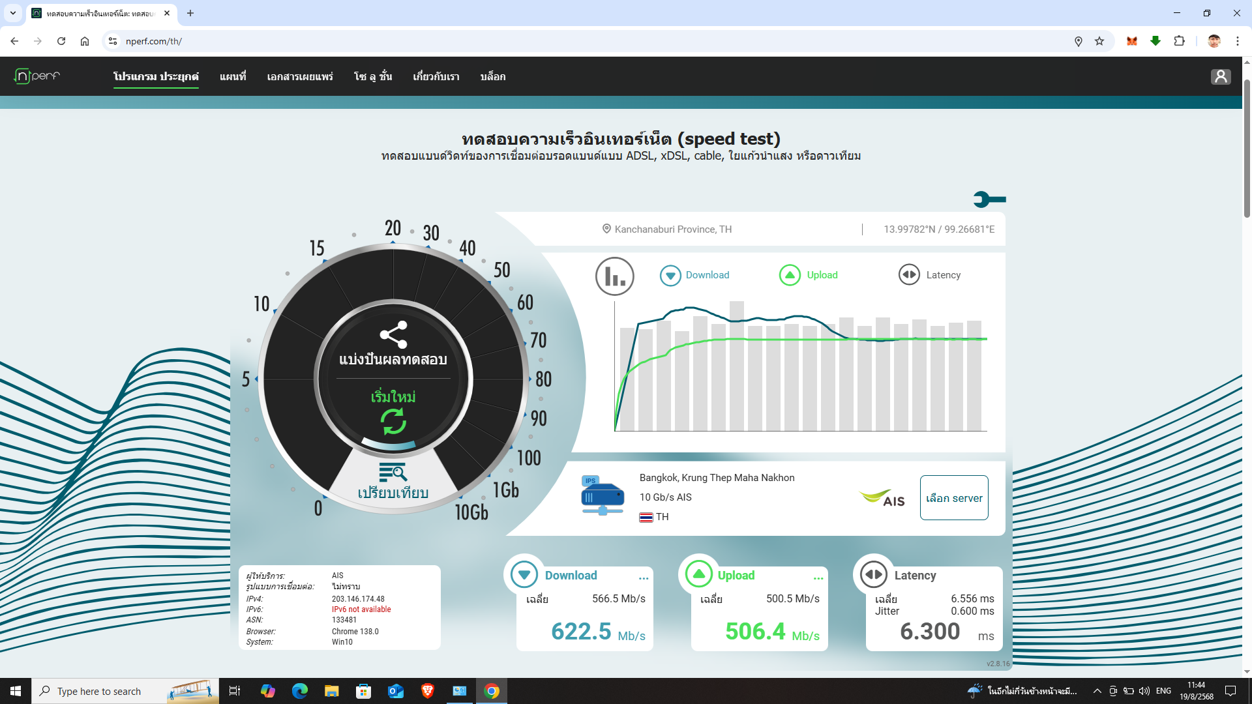Open a new browser tab
Image resolution: width=1252 pixels, height=704 pixels.
point(190,13)
